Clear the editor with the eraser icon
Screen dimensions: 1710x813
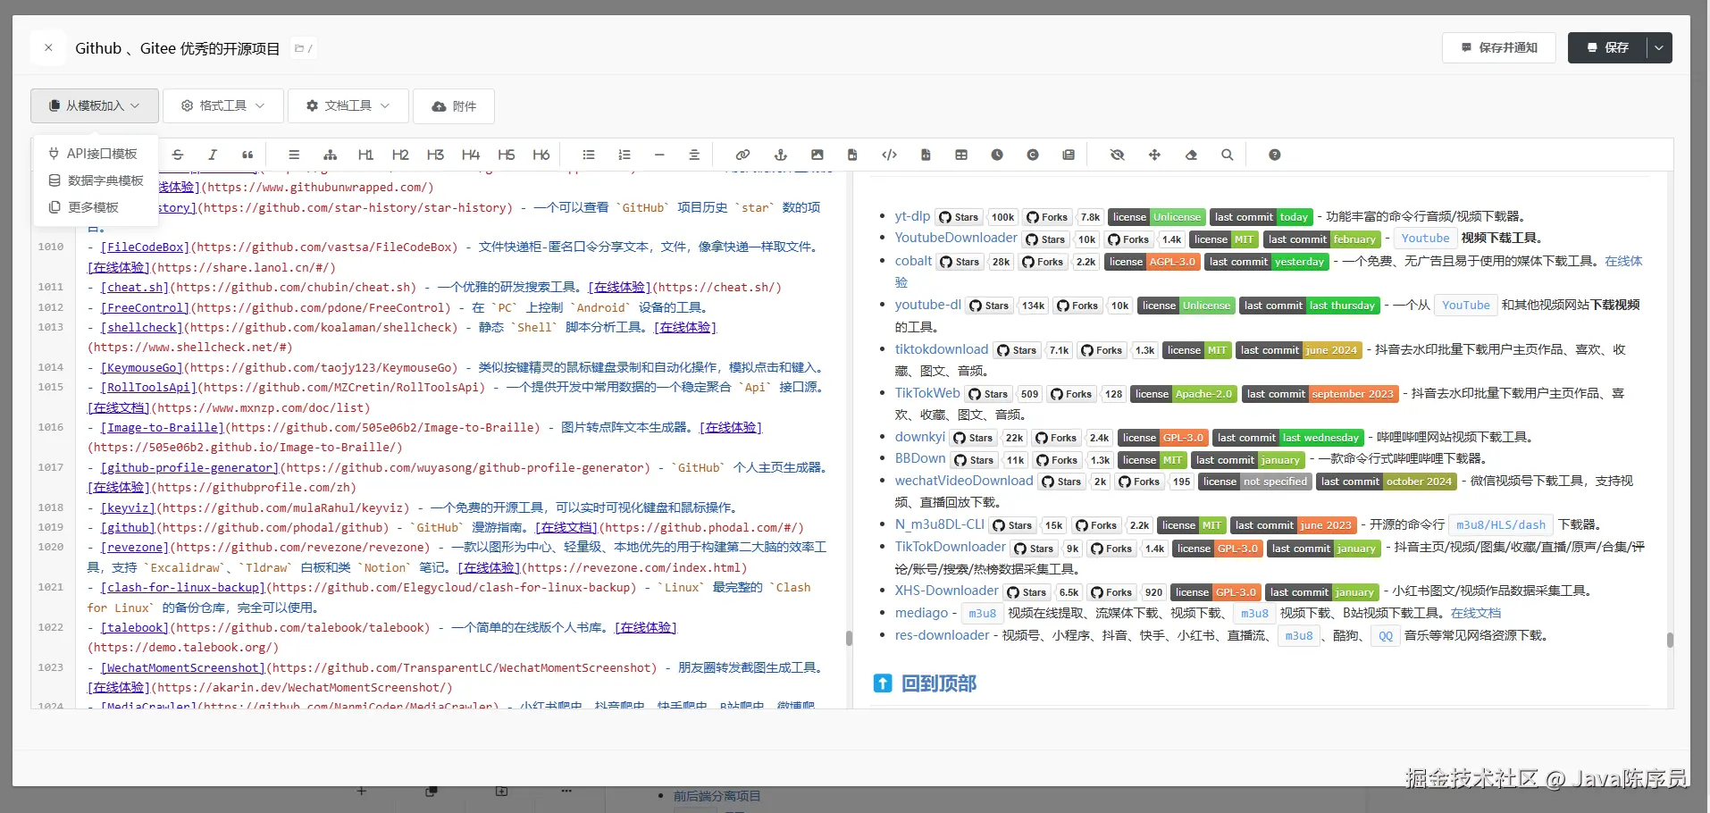(1191, 155)
